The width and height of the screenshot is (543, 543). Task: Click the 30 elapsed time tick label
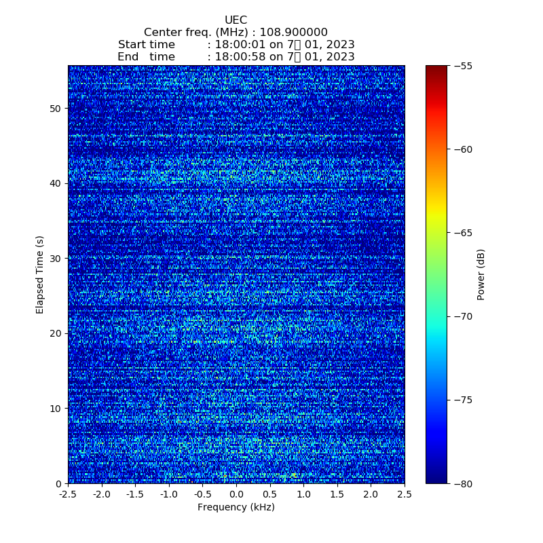pyautogui.click(x=56, y=259)
